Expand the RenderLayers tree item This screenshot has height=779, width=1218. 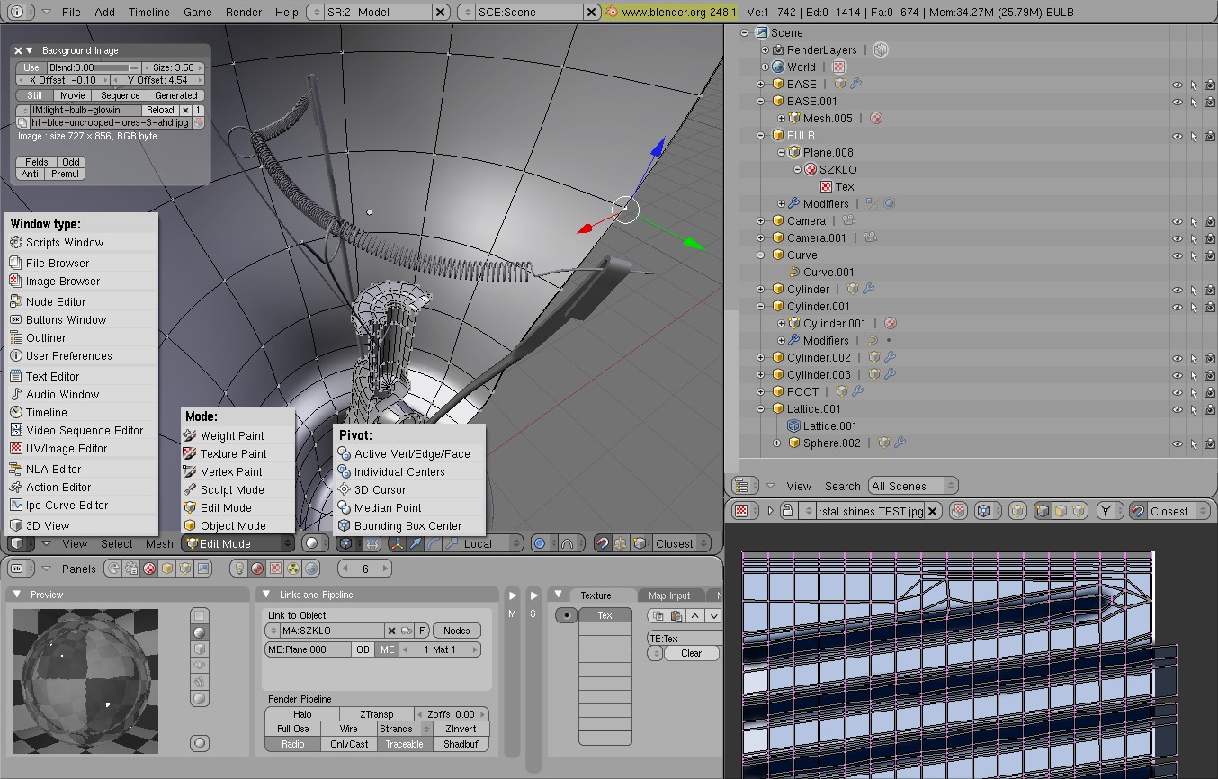[766, 50]
